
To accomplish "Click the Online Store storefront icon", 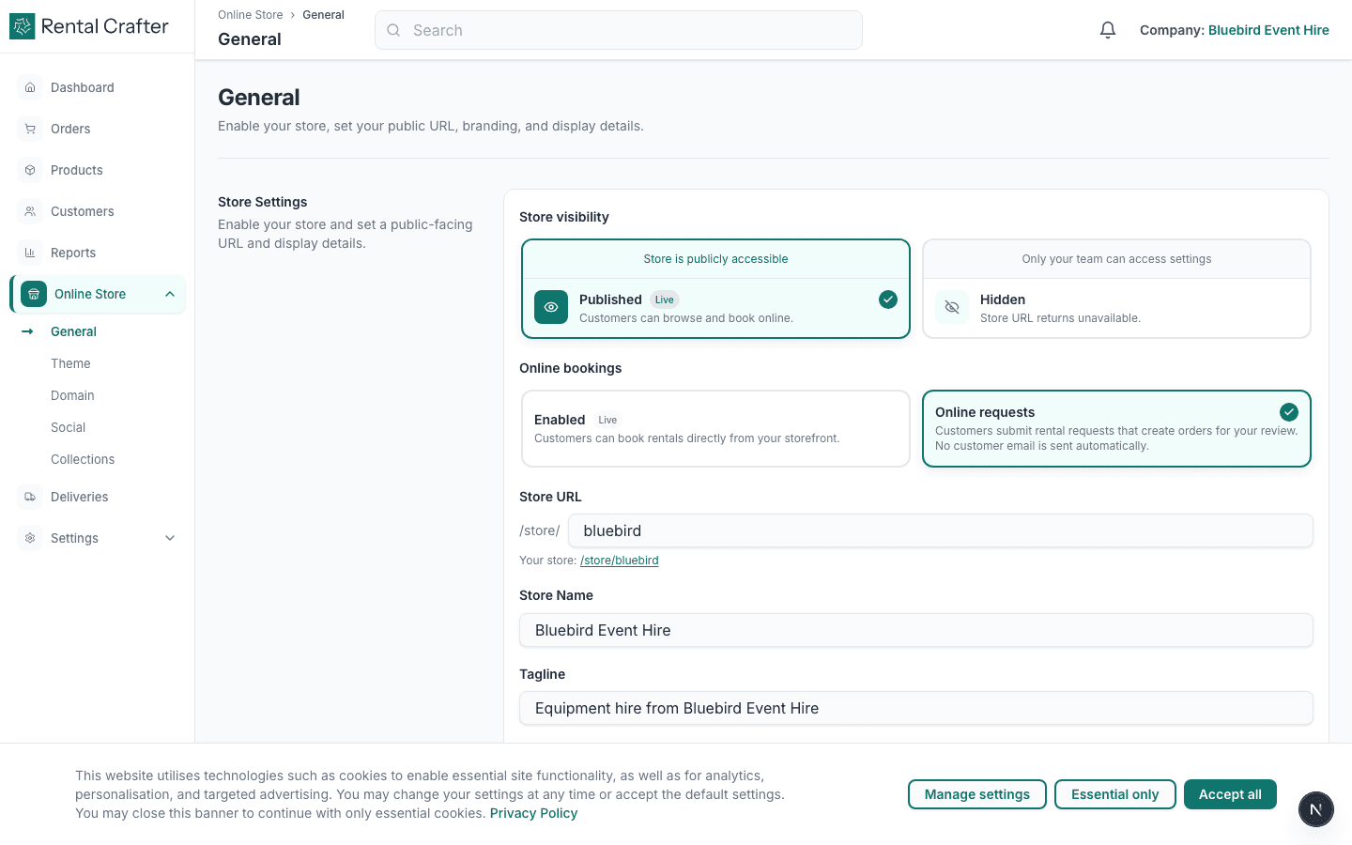I will click(34, 294).
